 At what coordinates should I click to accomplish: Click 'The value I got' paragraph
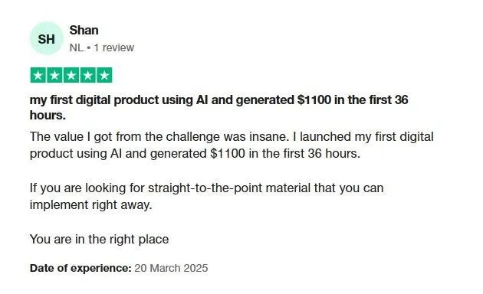(232, 145)
